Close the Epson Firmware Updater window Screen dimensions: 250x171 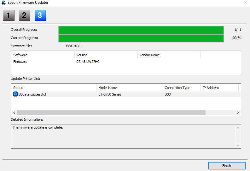pyautogui.click(x=246, y=3)
